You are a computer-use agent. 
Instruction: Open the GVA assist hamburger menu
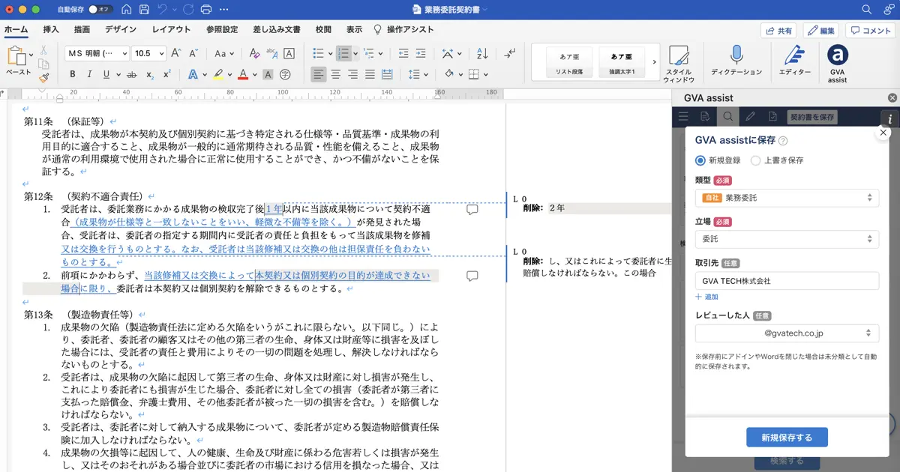coord(683,116)
